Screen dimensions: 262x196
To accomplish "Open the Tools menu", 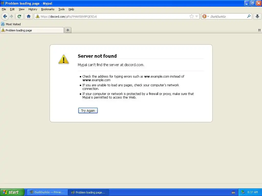I will [61, 9].
